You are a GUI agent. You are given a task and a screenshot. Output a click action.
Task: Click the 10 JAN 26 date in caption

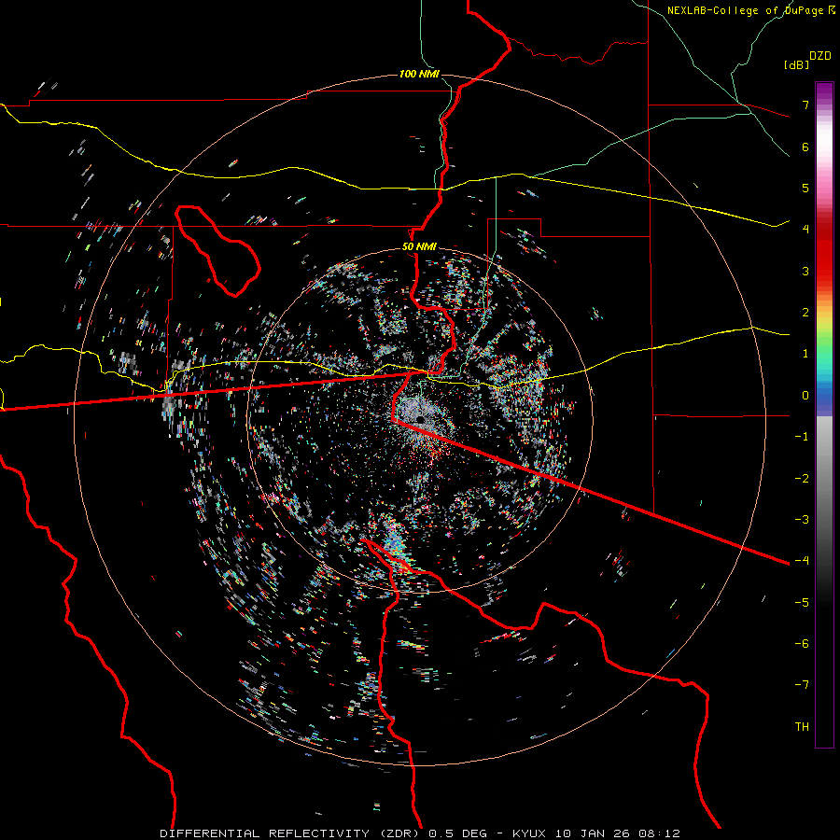point(592,833)
